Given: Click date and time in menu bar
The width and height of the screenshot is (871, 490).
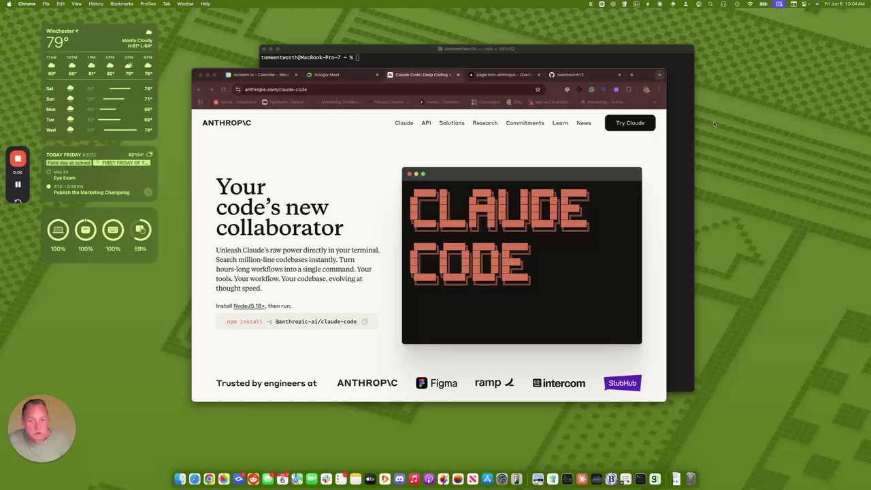Looking at the screenshot, I should [x=844, y=4].
